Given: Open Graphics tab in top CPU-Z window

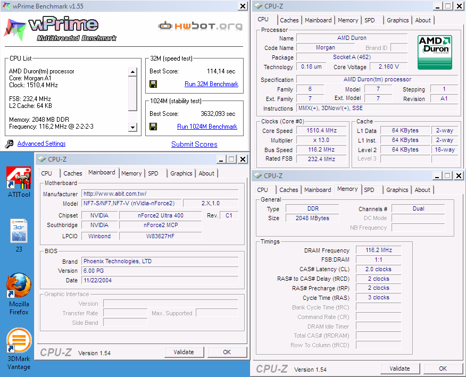Looking at the screenshot, I should coord(398,20).
